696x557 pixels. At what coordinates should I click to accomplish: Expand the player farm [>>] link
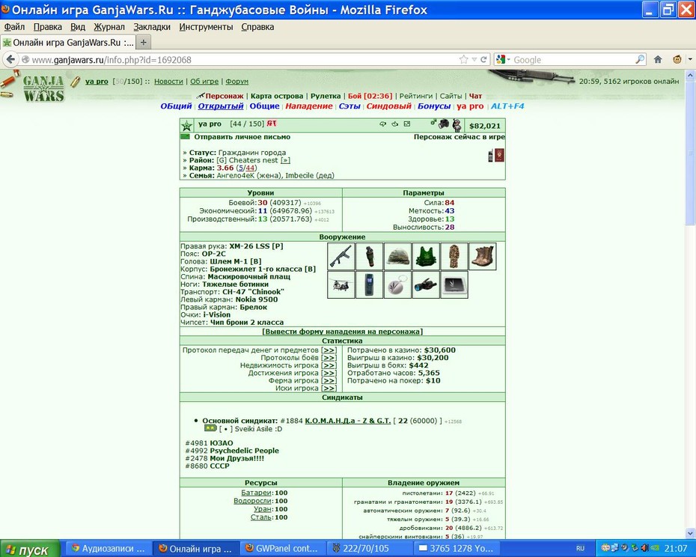tap(329, 380)
